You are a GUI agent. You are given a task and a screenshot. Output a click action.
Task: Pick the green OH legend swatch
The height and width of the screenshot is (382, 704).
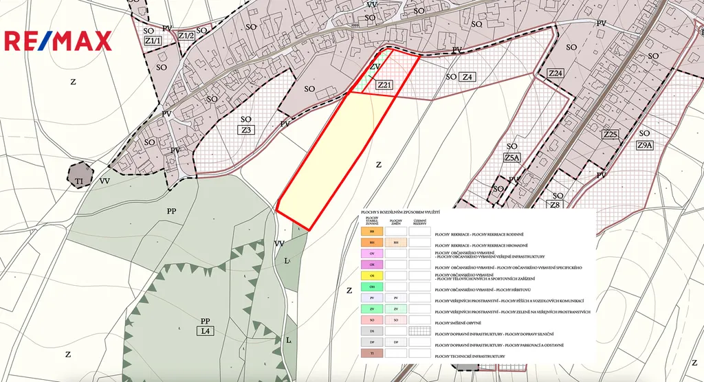pos(372,286)
